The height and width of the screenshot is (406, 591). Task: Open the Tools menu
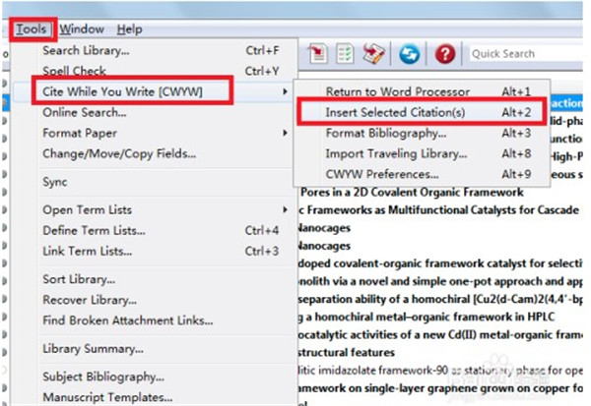point(31,29)
